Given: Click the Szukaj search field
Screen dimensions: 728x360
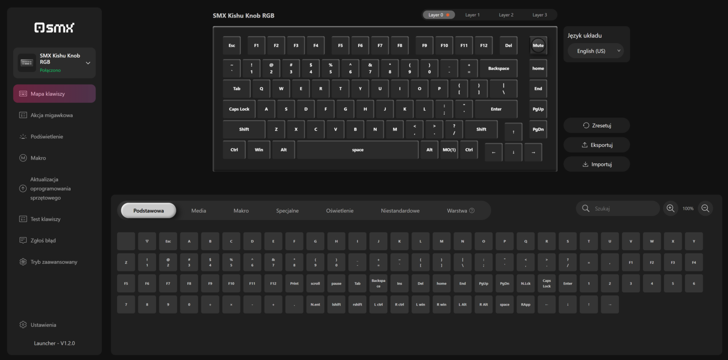Looking at the screenshot, I should [x=618, y=208].
